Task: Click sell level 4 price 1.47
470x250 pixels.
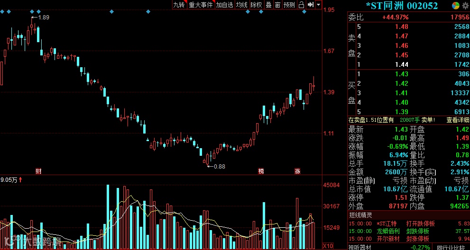Action: (x=401, y=36)
